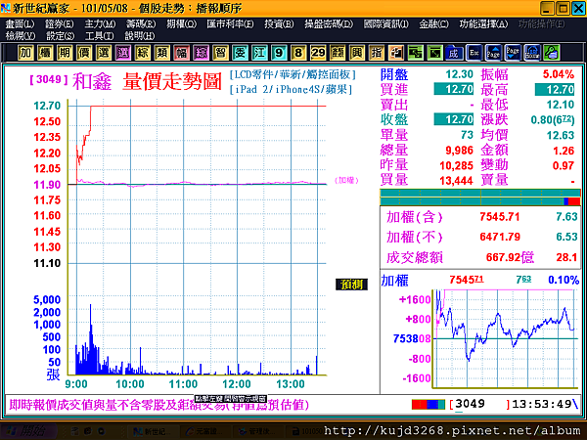Click the [iPad 2/iPhone4S/蘋果] concept tag

292,90
